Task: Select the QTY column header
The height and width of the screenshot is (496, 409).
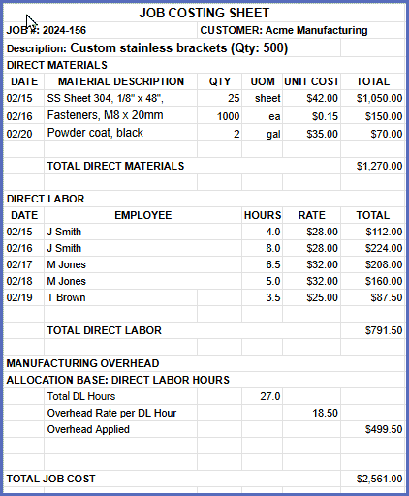Action: 220,81
